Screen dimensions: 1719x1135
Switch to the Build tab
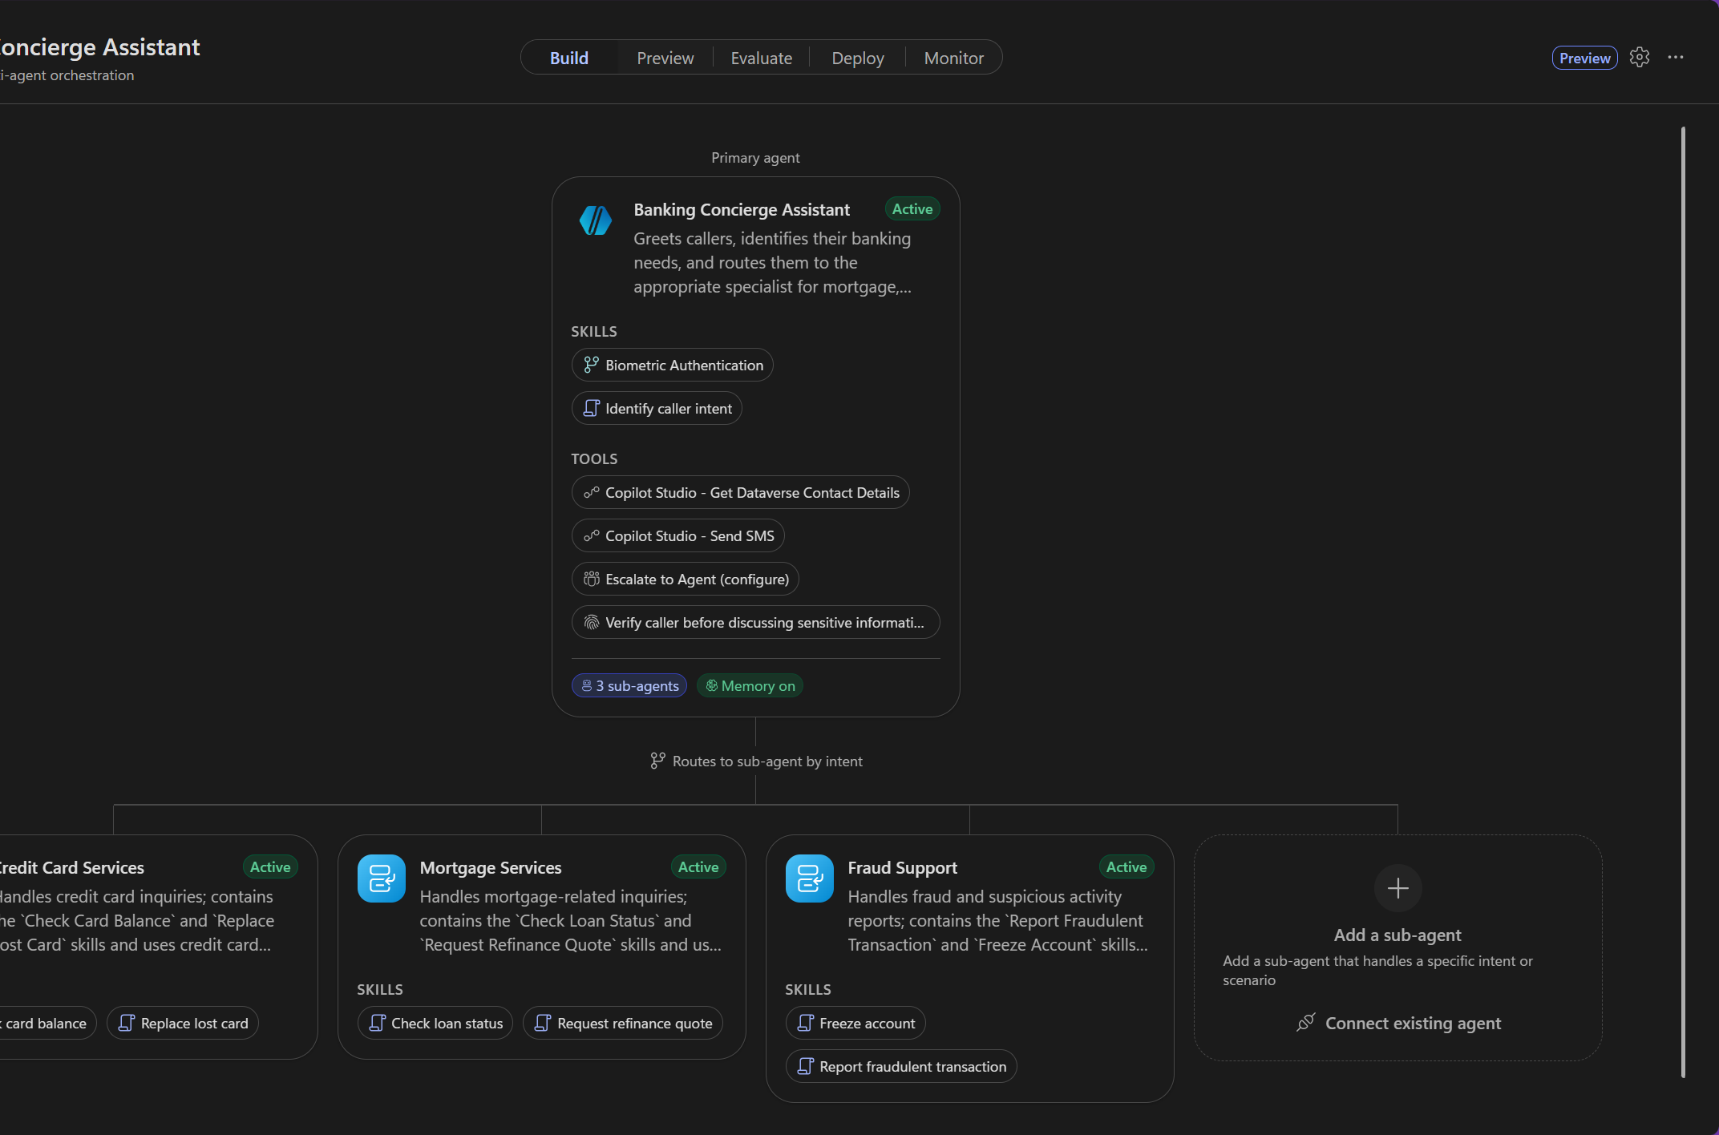click(x=569, y=58)
